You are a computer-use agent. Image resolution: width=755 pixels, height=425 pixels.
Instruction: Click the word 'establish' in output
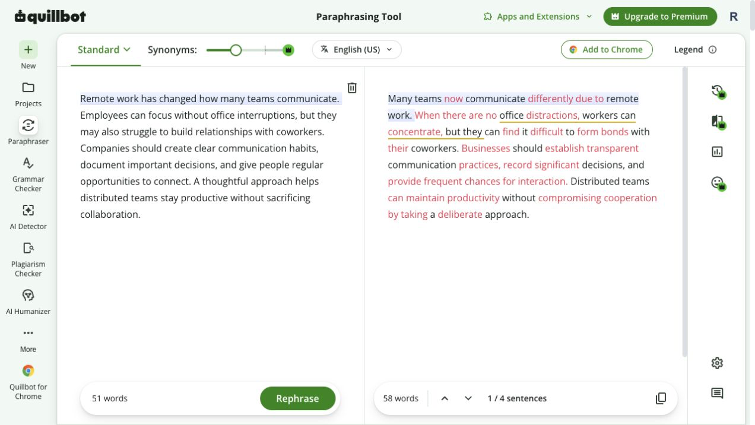click(x=564, y=148)
